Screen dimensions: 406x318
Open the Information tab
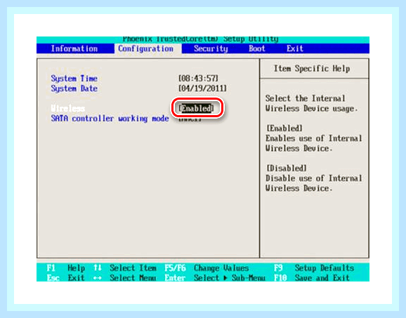[x=74, y=48]
